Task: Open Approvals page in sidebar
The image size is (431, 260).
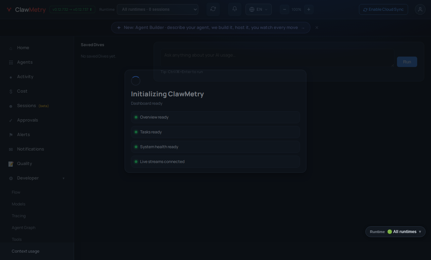Action: tap(37, 120)
